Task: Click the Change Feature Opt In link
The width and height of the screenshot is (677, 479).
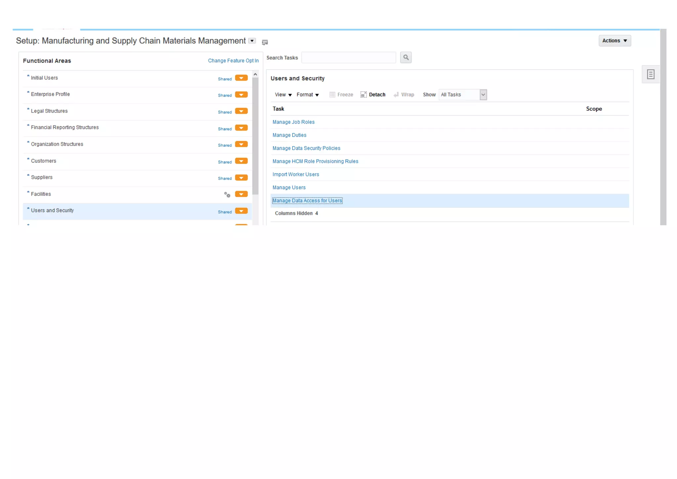Action: pyautogui.click(x=233, y=60)
